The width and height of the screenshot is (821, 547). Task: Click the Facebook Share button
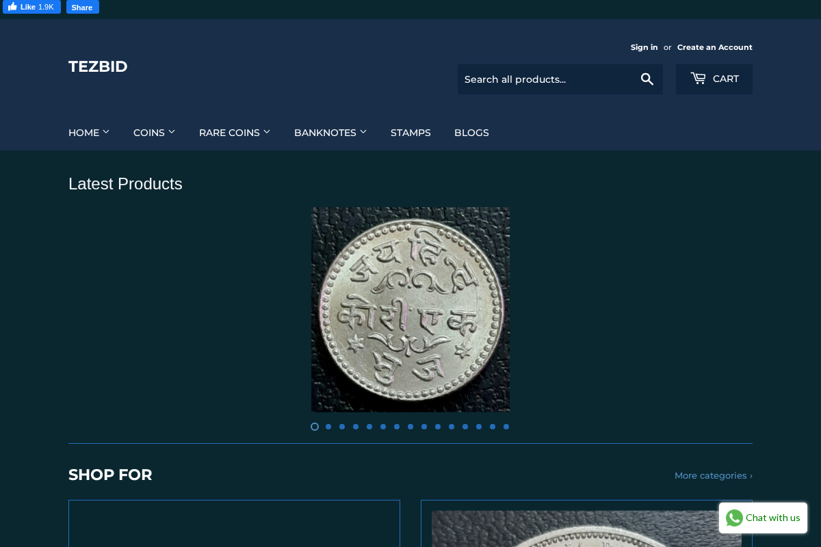(x=82, y=7)
